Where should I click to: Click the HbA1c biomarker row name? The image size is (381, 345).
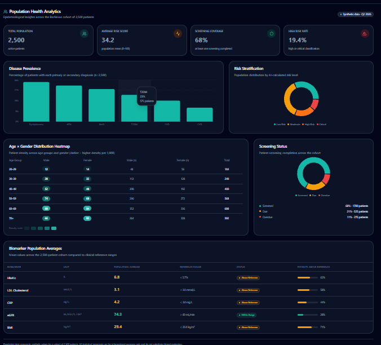click(12, 278)
